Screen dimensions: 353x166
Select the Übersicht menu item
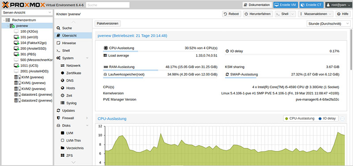(73, 36)
